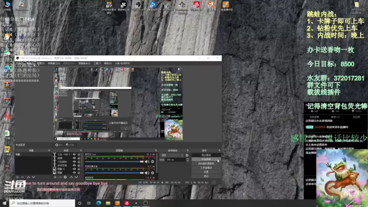Pop out the sources dock panel

click(81, 150)
